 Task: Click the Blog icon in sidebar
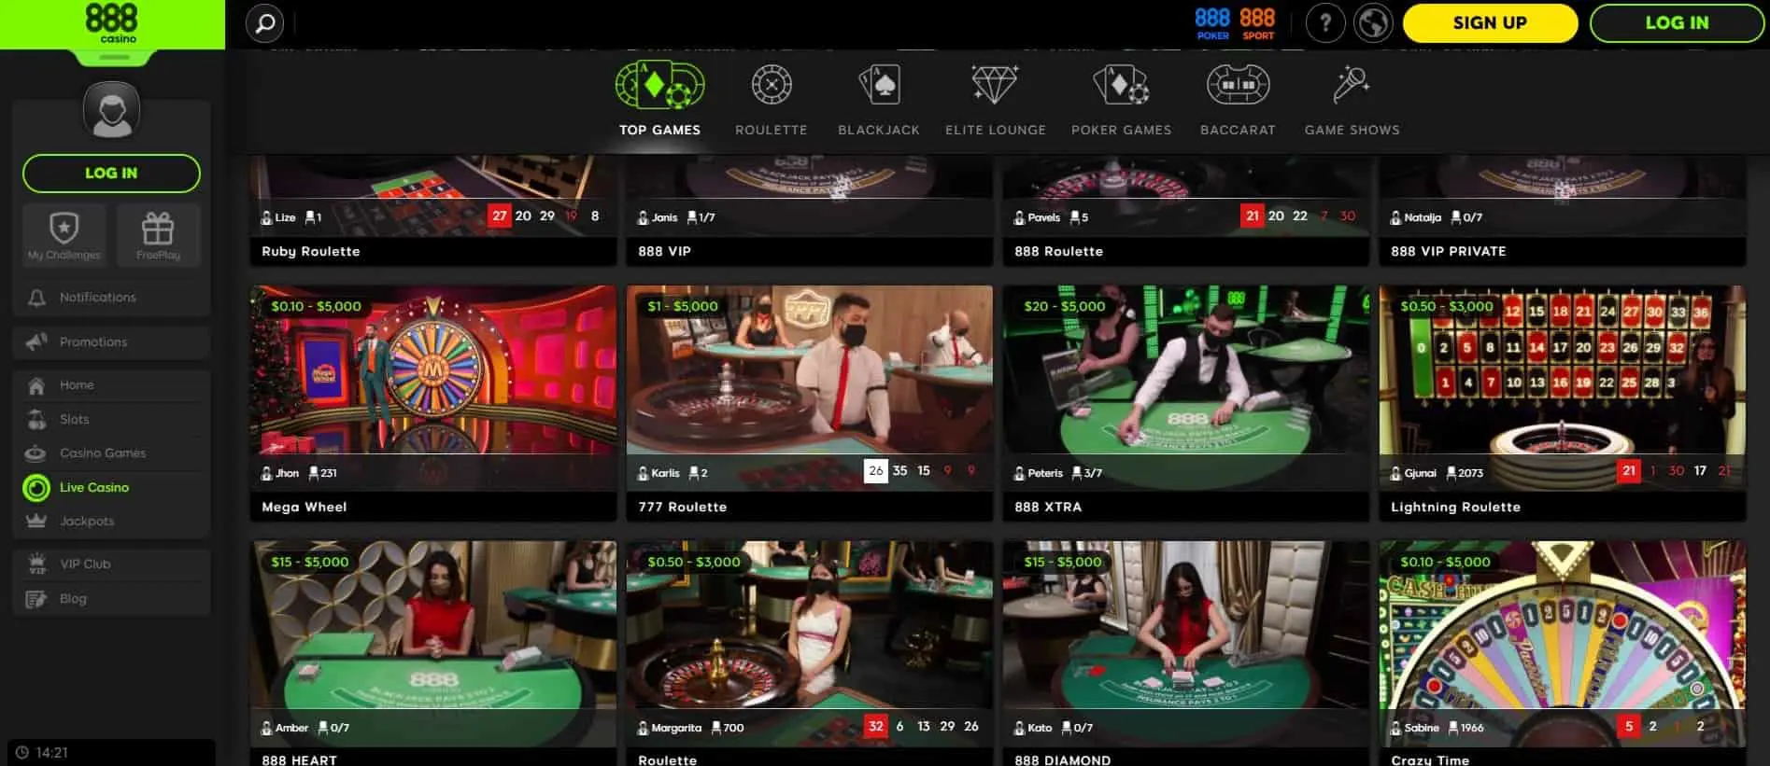pyautogui.click(x=36, y=599)
